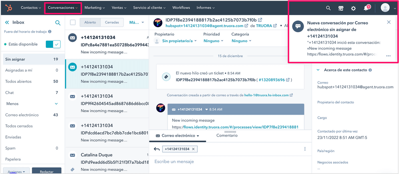Remove the +14124131034 recipient chip
399x174 pixels.
193,149
